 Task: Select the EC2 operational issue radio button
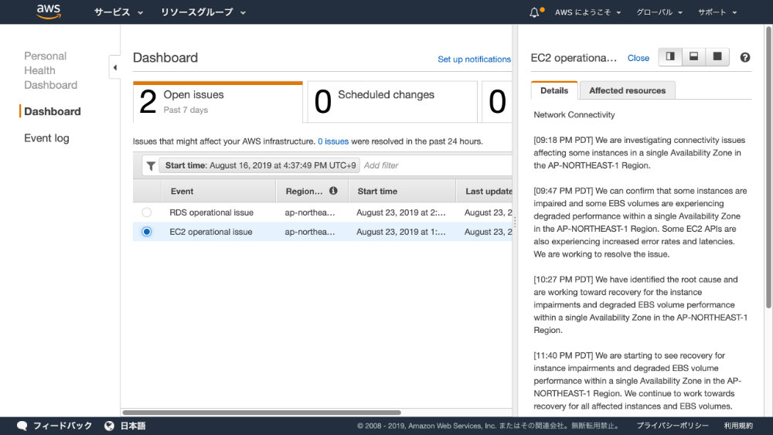[146, 232]
